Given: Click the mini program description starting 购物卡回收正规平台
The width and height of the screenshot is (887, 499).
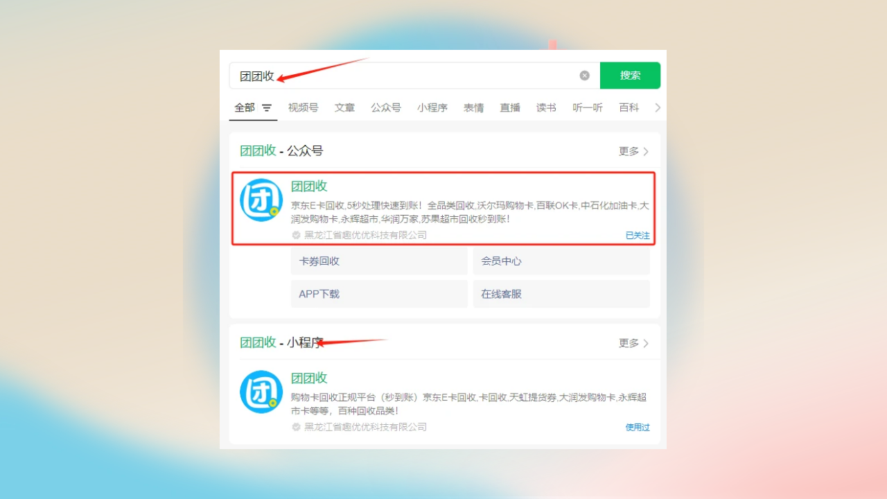Looking at the screenshot, I should [468, 404].
